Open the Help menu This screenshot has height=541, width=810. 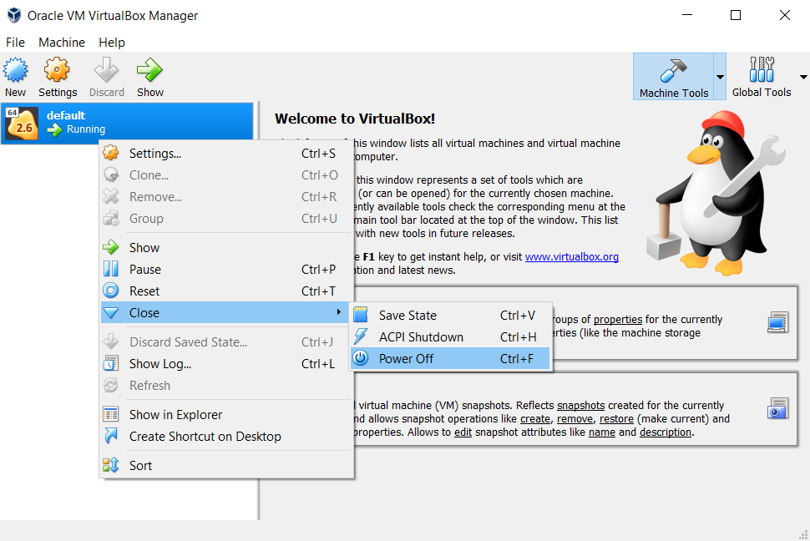(112, 43)
